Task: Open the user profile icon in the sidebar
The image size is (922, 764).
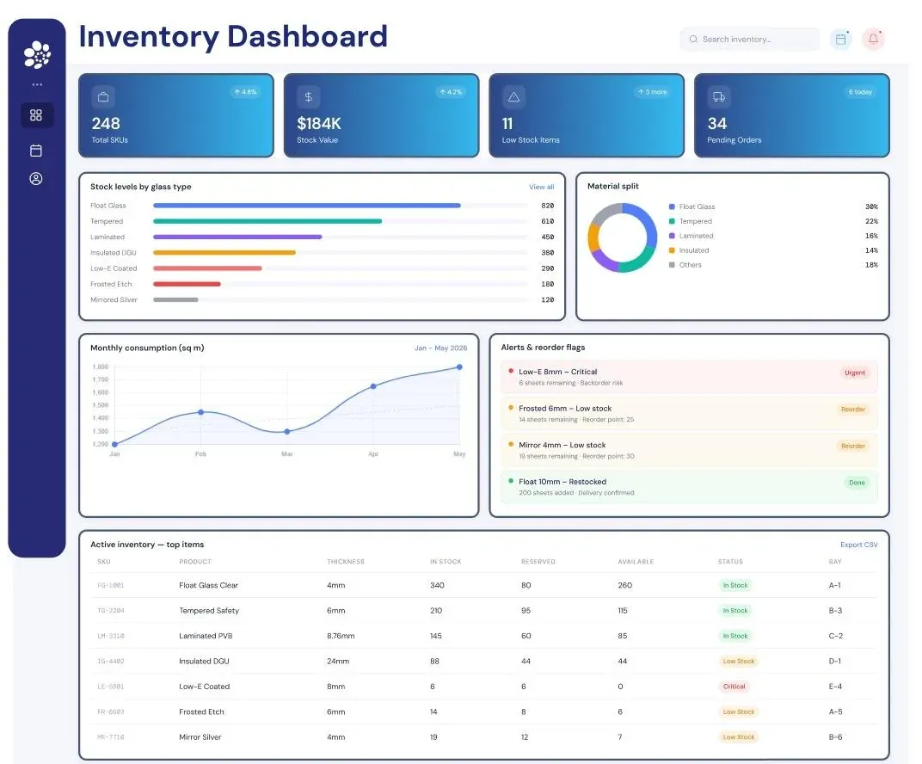Action: pyautogui.click(x=36, y=179)
